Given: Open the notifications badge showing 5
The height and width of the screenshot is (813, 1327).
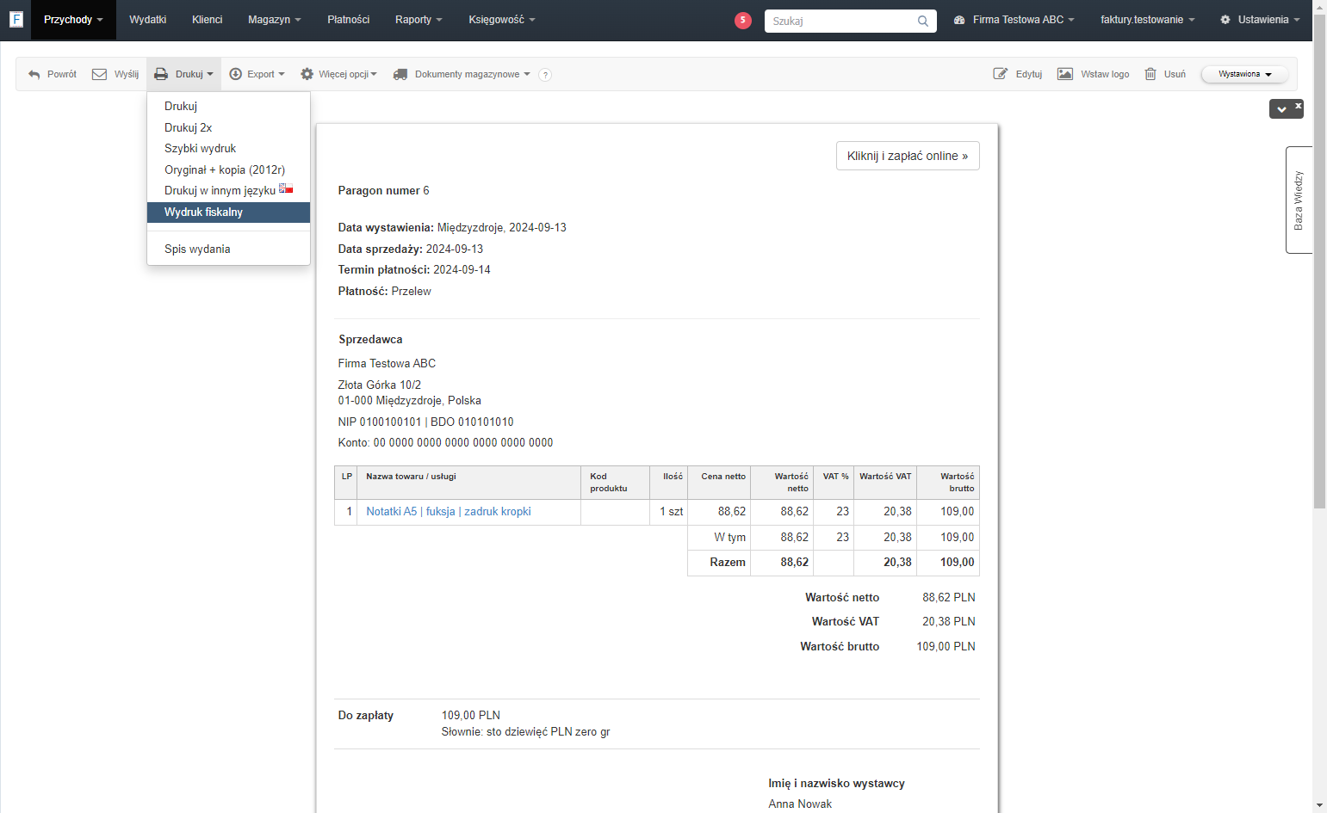Looking at the screenshot, I should tap(743, 20).
